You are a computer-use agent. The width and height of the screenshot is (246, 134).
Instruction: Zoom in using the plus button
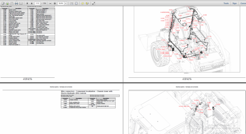click(55, 3)
